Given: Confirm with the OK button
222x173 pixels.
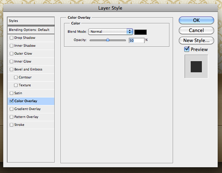Looking at the screenshot, I should click(196, 20).
